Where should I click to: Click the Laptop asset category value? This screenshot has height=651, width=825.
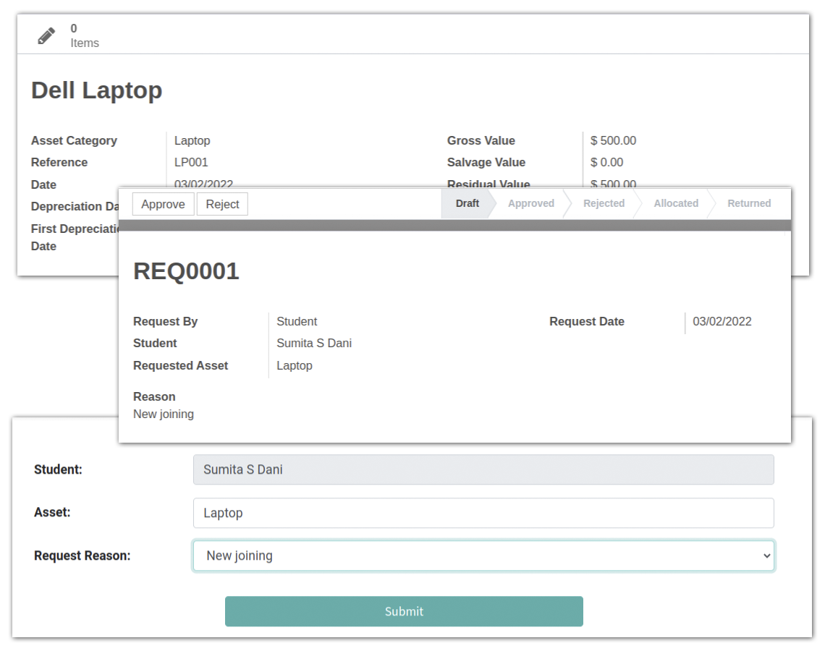pos(192,140)
